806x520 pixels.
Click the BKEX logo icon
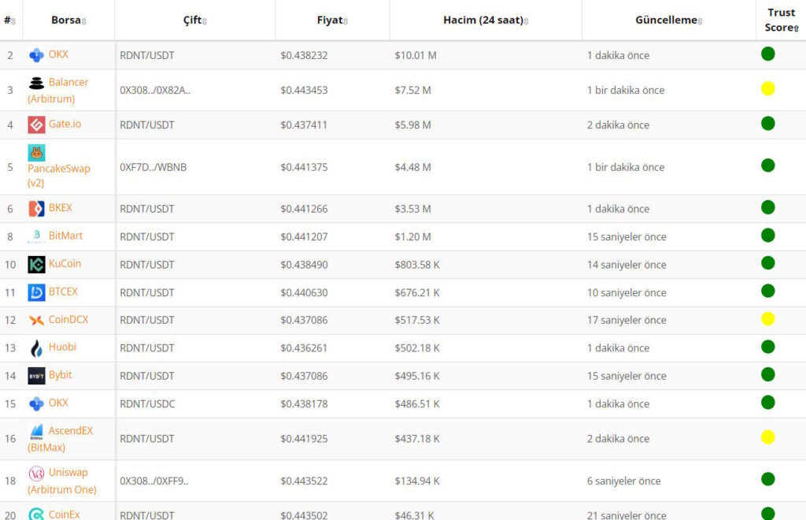coord(36,208)
